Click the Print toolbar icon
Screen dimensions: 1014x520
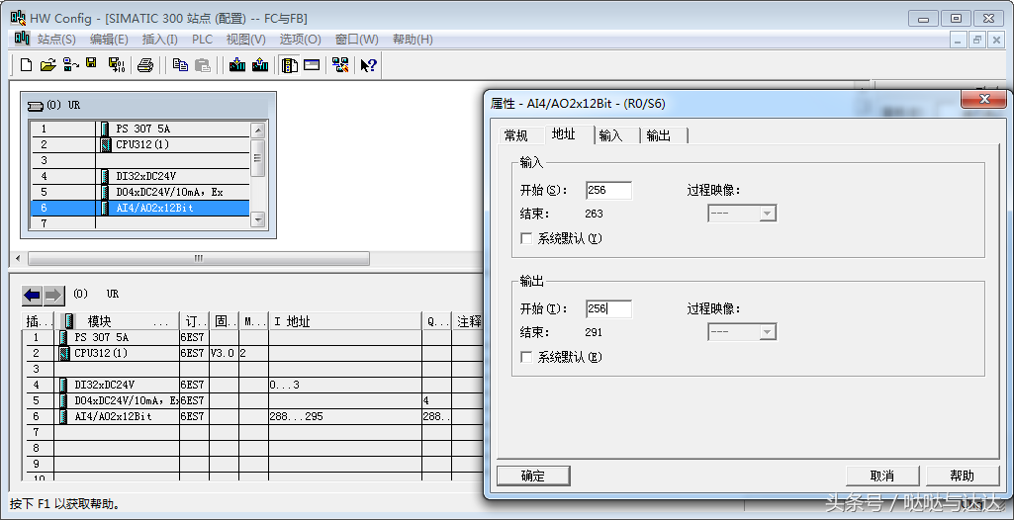pos(144,64)
